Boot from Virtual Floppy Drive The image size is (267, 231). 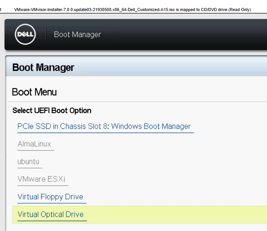click(50, 197)
